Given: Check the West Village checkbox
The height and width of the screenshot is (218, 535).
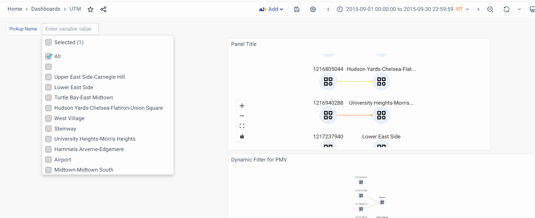Looking at the screenshot, I should pyautogui.click(x=49, y=118).
